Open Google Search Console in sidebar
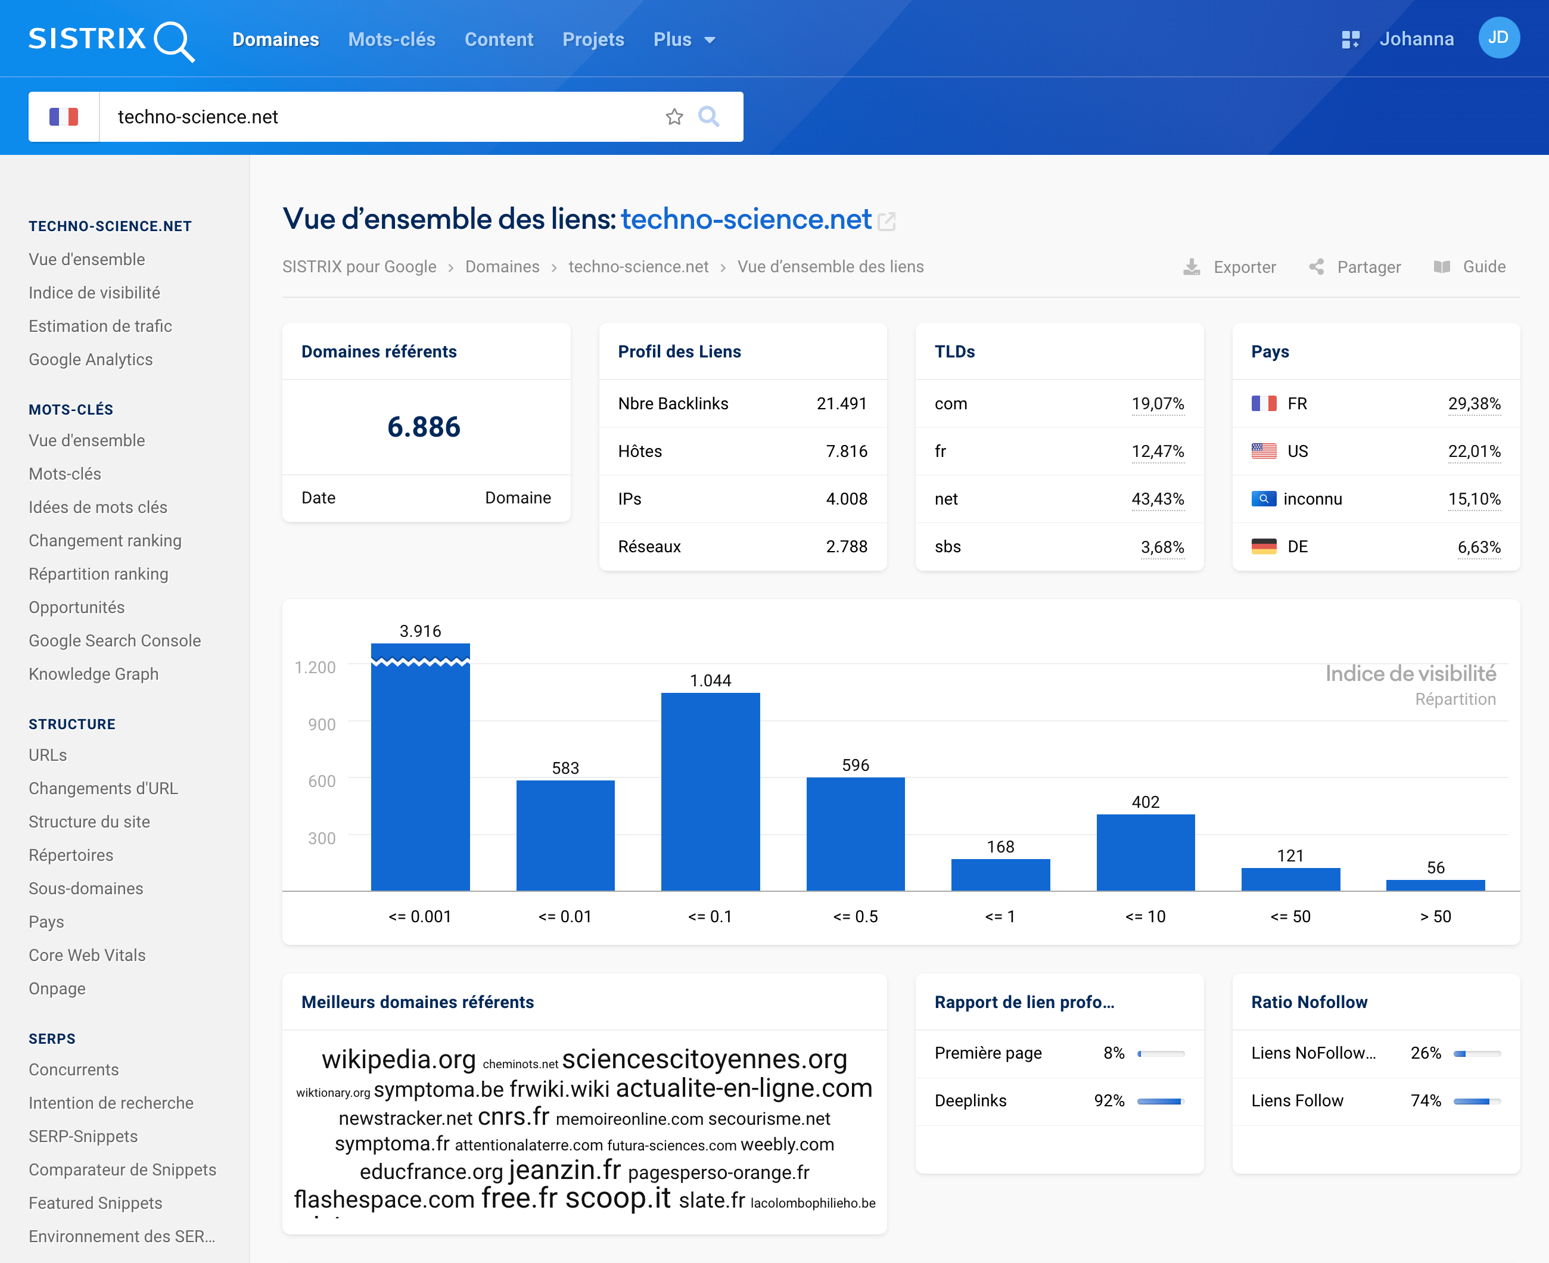1549x1263 pixels. 115,641
